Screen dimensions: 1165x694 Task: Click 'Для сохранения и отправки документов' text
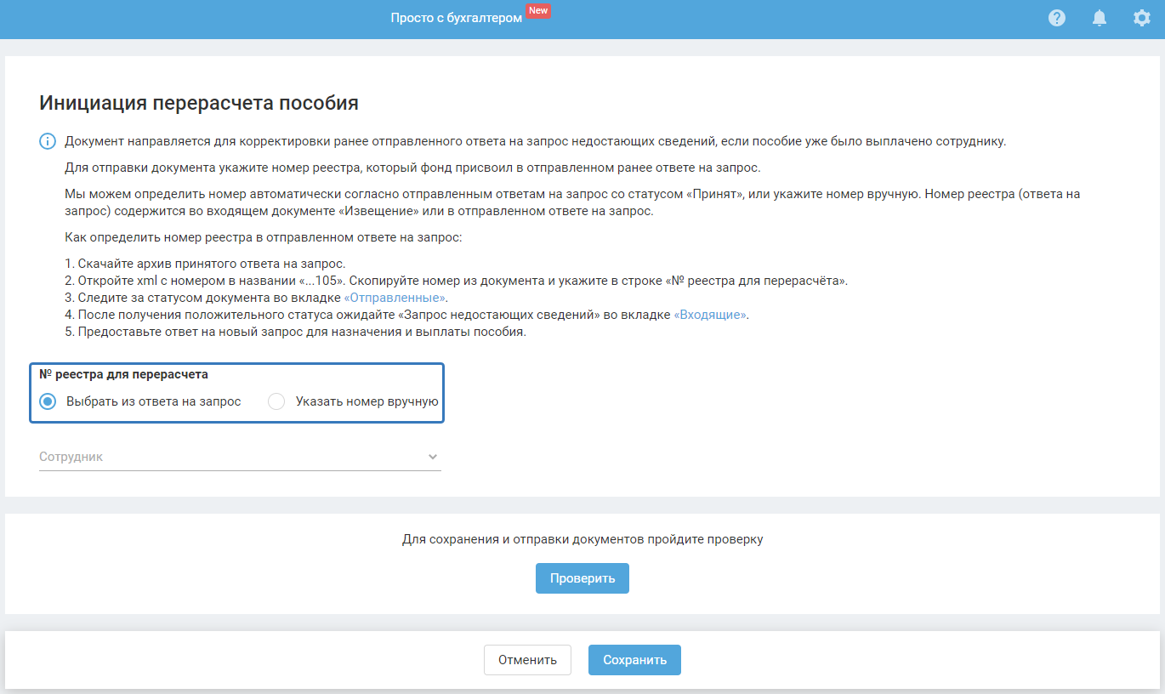click(x=582, y=539)
